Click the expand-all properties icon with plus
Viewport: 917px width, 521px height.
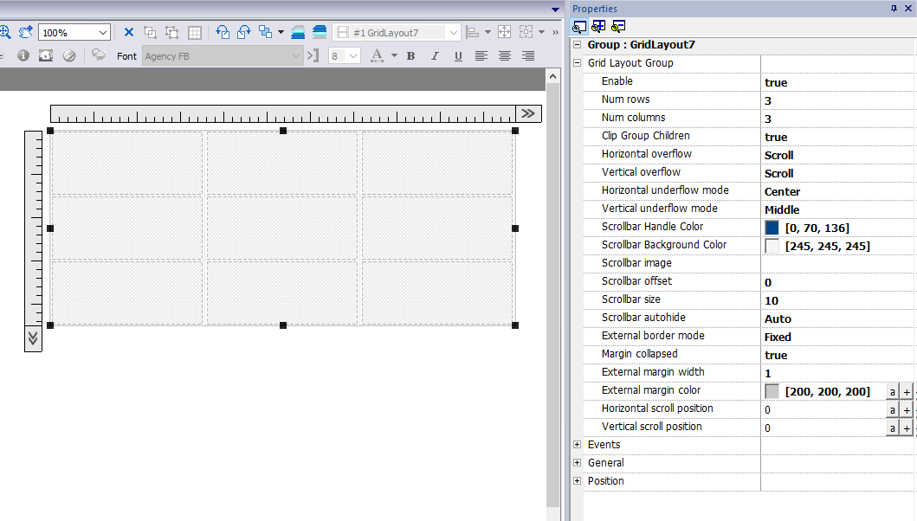coord(598,26)
